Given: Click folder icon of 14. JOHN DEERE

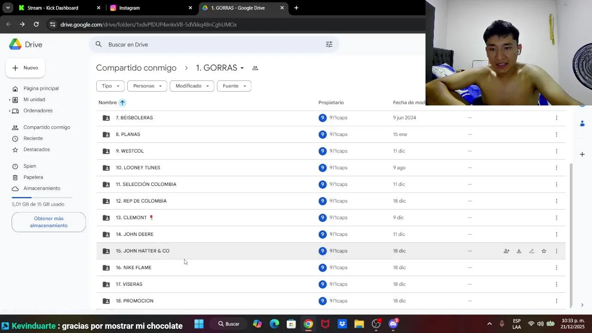Looking at the screenshot, I should tap(106, 234).
